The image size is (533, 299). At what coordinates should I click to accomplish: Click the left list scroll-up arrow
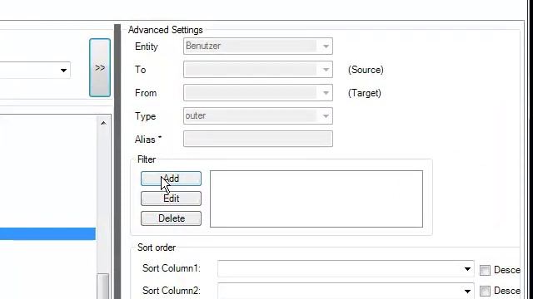[103, 123]
